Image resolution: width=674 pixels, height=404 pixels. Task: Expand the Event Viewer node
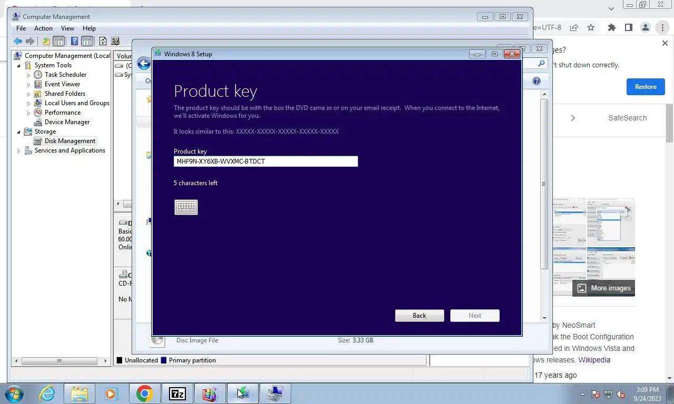pos(29,85)
